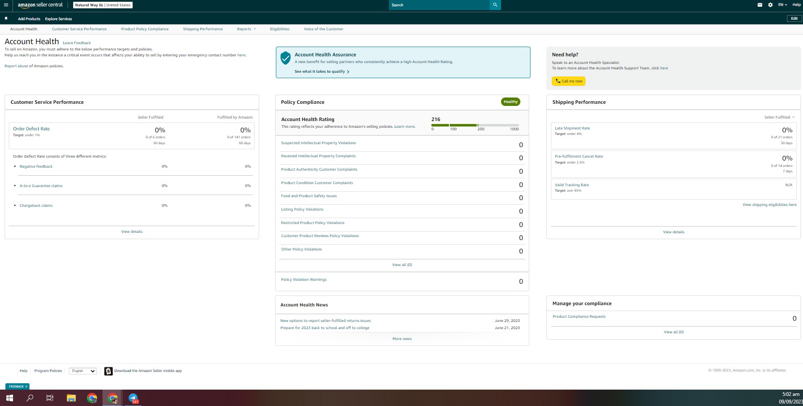The height and width of the screenshot is (406, 803).
Task: Click the Healthy status badge
Action: tap(511, 102)
